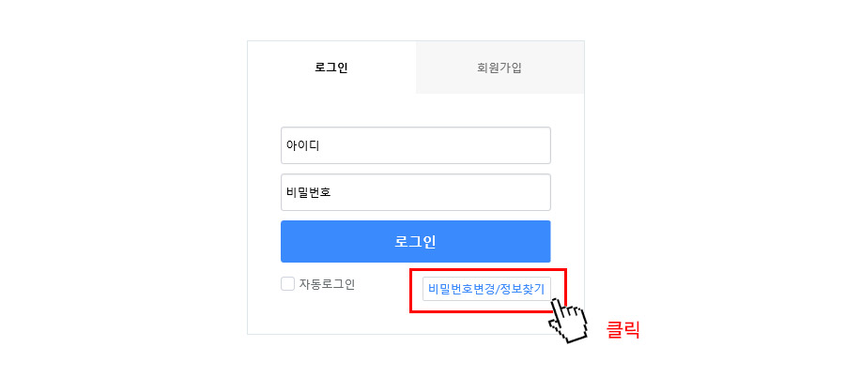Enable the 자동로그인 checkbox

click(x=288, y=284)
